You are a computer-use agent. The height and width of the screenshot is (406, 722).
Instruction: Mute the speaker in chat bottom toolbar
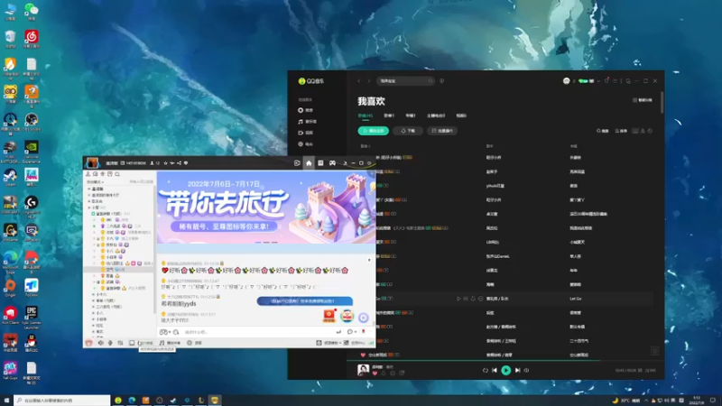[100, 343]
